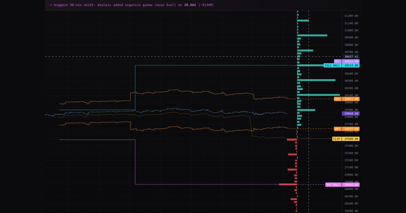Viewport: 406px width, 213px height.
Task: Click the 29000.00 axis label
Action: tap(351, 175)
